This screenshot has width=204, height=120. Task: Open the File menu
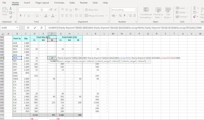pos(4,3)
